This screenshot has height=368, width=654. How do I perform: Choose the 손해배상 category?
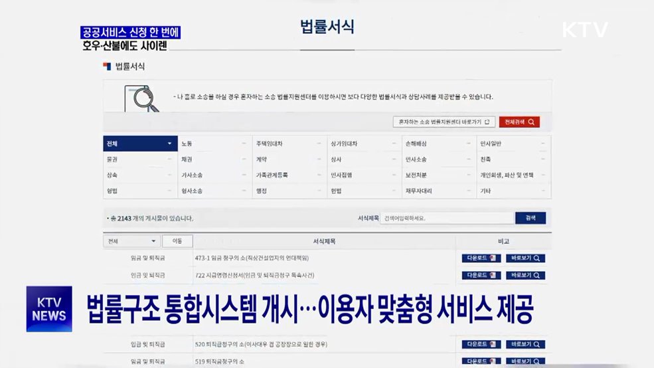point(439,143)
